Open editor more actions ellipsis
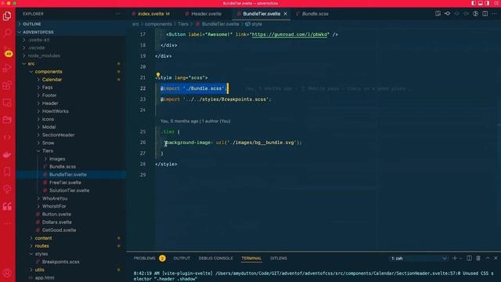501x282 pixels. [495, 14]
